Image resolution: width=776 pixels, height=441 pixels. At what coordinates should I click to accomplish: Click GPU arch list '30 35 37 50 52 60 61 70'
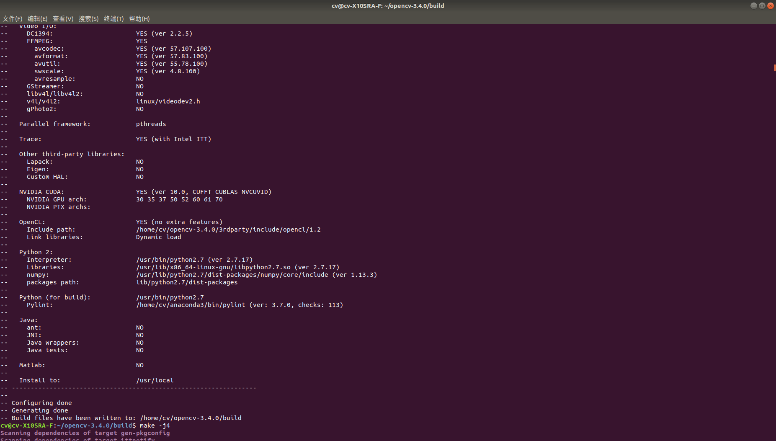[179, 199]
